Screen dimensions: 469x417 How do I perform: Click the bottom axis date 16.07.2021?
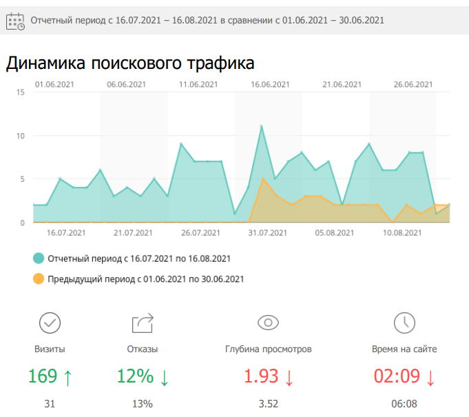coord(66,233)
